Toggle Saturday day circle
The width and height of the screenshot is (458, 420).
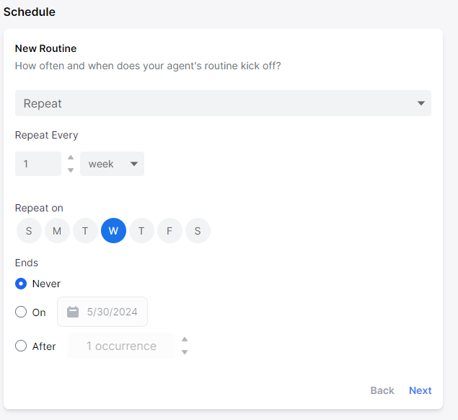198,231
